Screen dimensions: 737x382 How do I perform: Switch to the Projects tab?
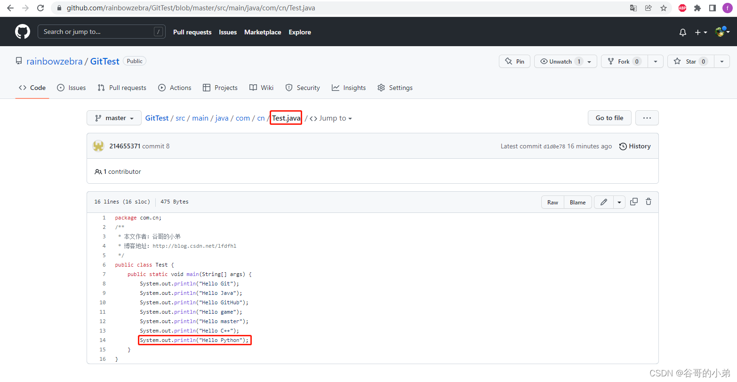(220, 88)
